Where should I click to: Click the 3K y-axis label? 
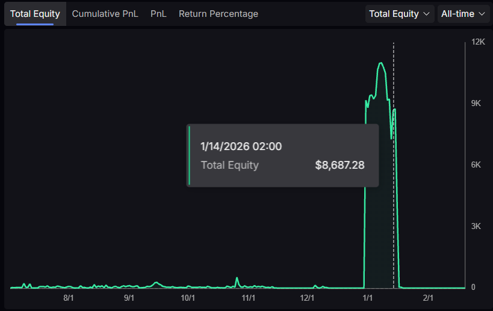[476, 226]
